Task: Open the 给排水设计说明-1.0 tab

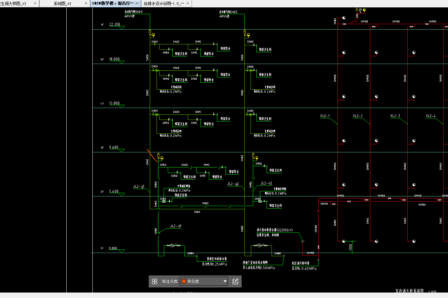Action: tap(164, 4)
